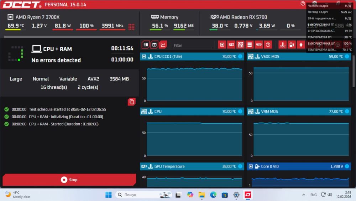
Task: Select the Core 0 VID graph header
Action: [x=299, y=166]
